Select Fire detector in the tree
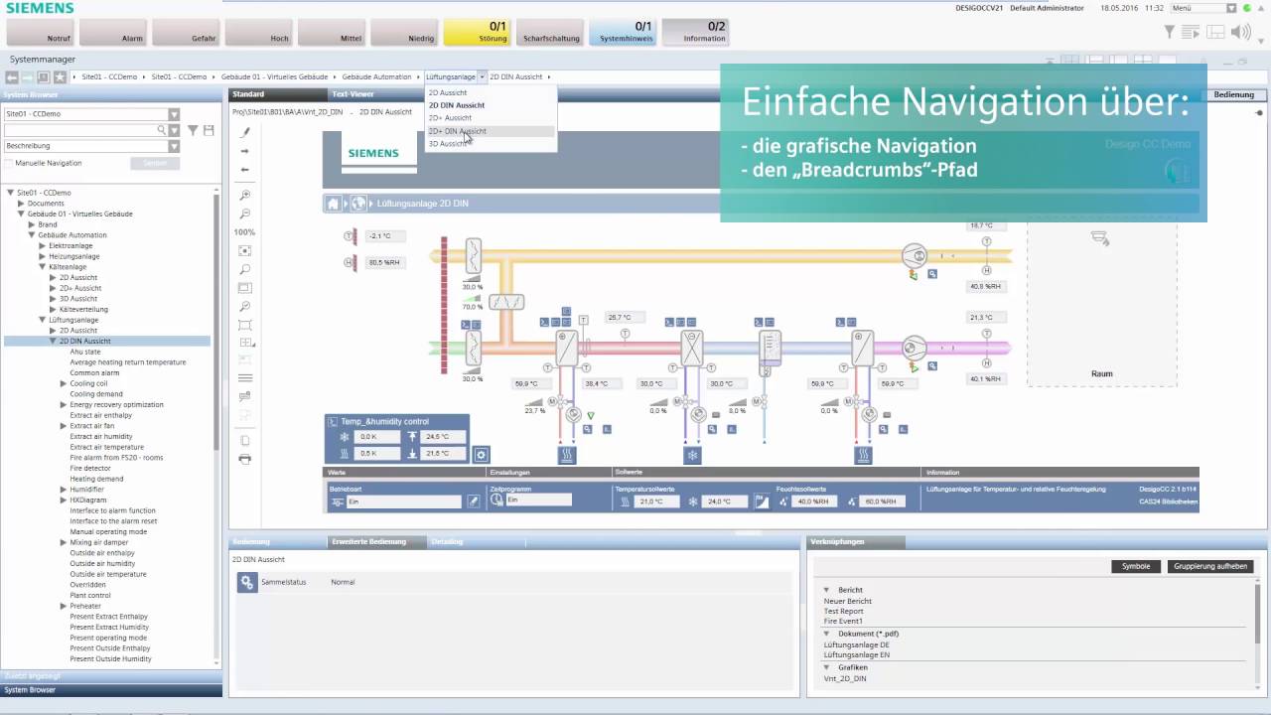Image resolution: width=1271 pixels, height=715 pixels. [90, 469]
